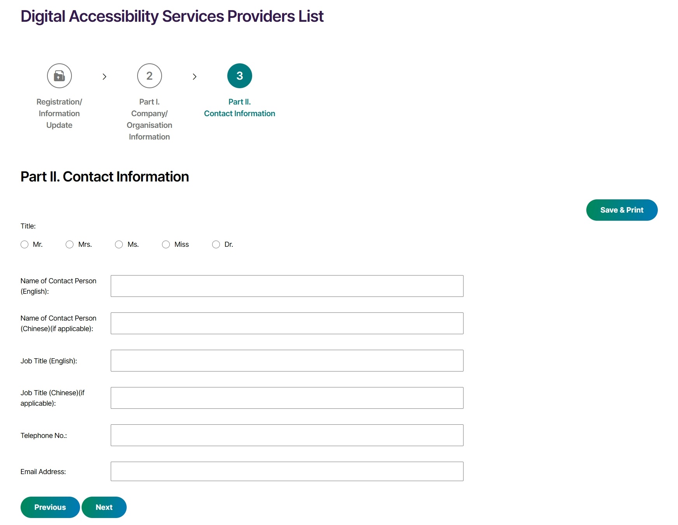This screenshot has width=678, height=525.
Task: Select the Mrs. title radio button
Action: tap(70, 244)
